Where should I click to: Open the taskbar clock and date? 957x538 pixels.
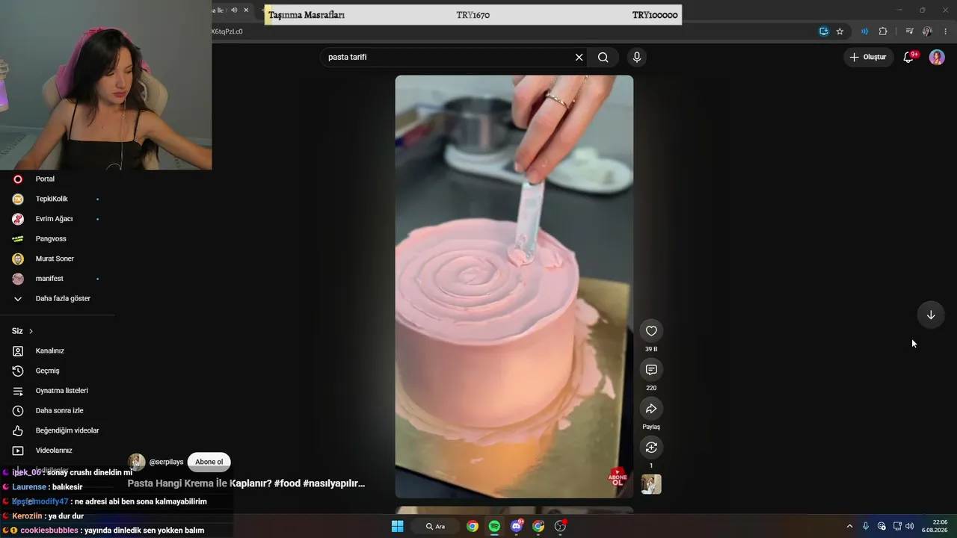[935, 527]
